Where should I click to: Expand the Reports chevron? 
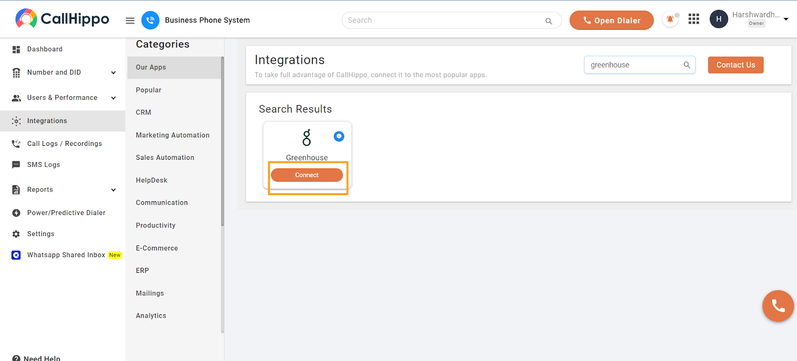pos(114,190)
